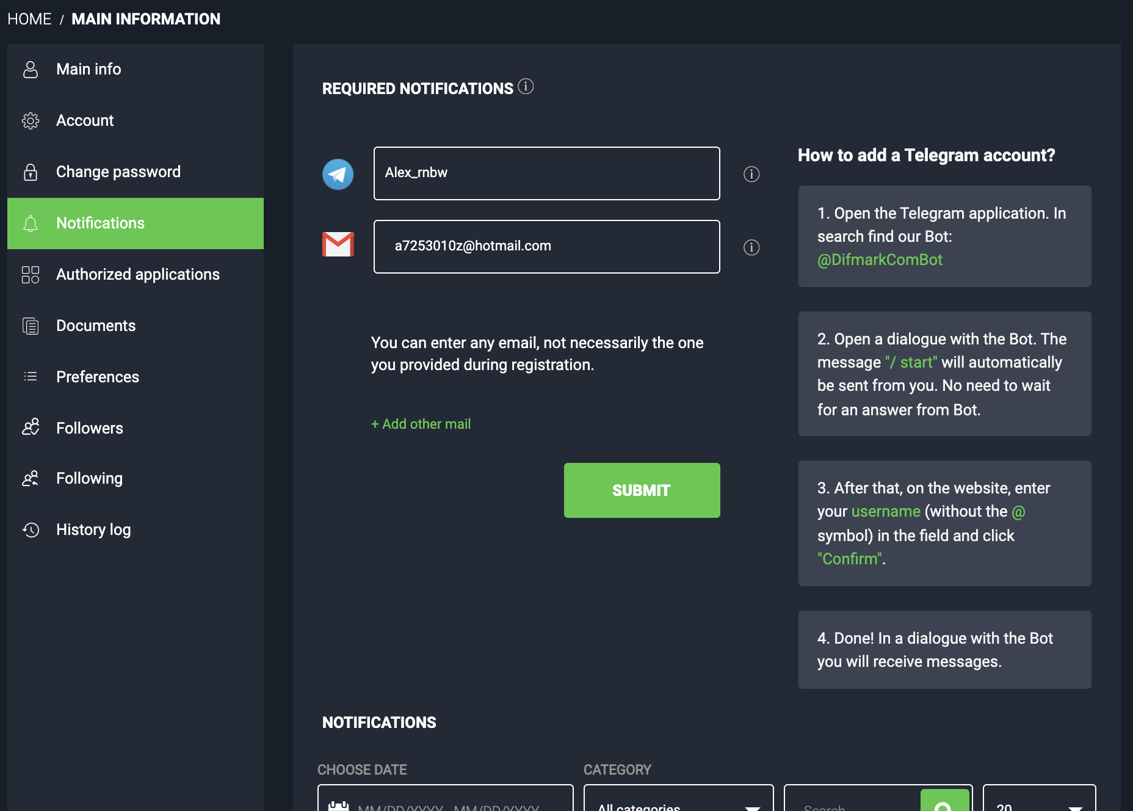Click the Gmail envelope icon
Screen dimensions: 1133x811
[x=338, y=244]
